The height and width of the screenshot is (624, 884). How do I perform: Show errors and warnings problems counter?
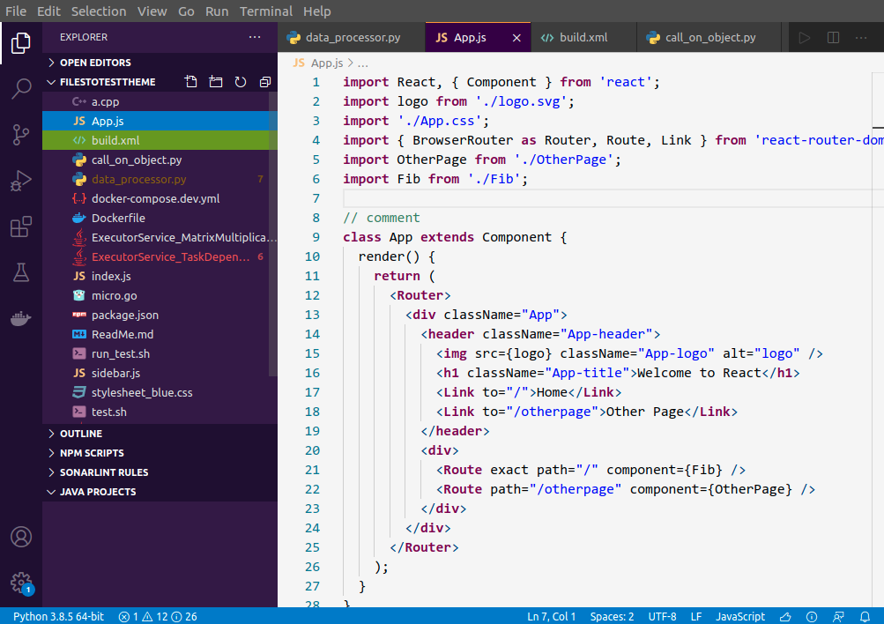click(157, 617)
